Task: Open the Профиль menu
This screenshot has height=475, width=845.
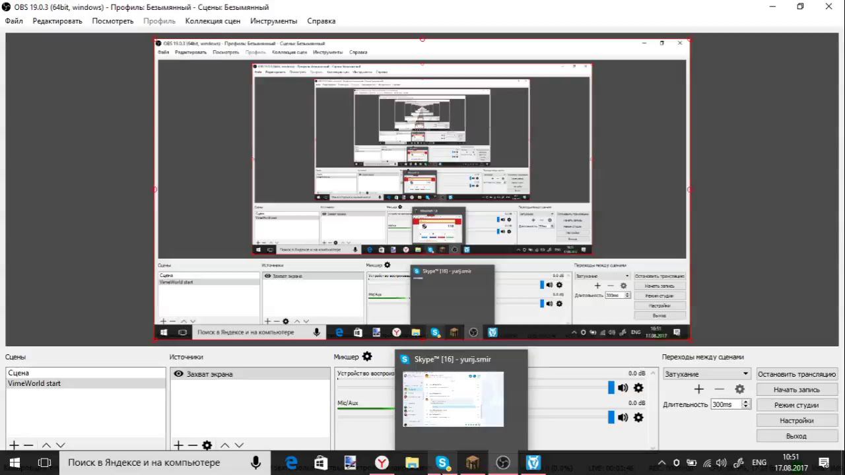Action: tap(159, 21)
